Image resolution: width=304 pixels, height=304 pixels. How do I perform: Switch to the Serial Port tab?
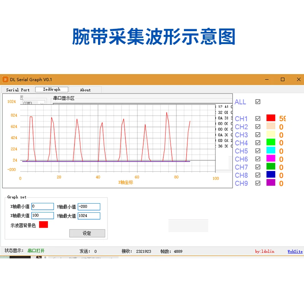pos(17,90)
